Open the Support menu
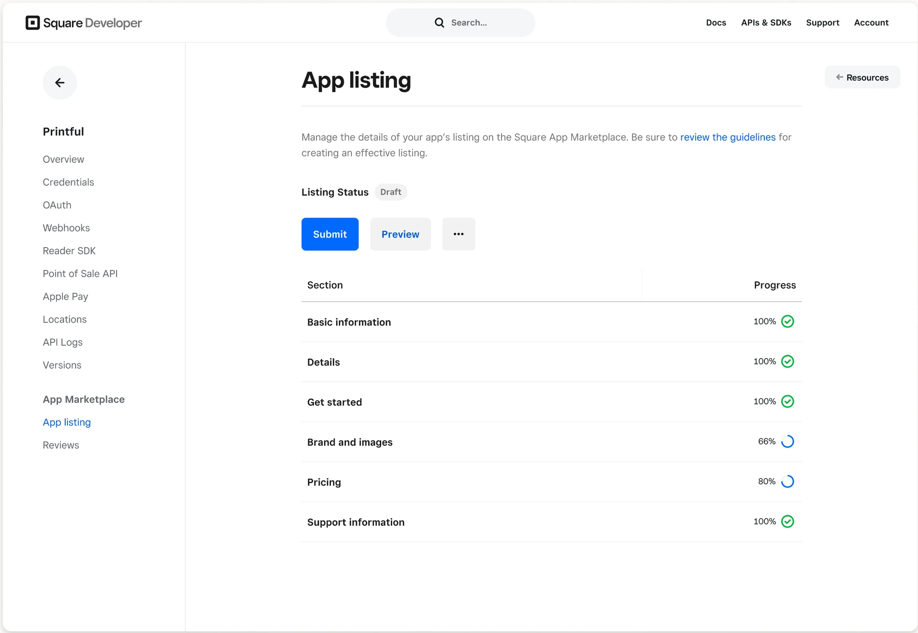Screen dimensions: 918x633 tap(823, 23)
